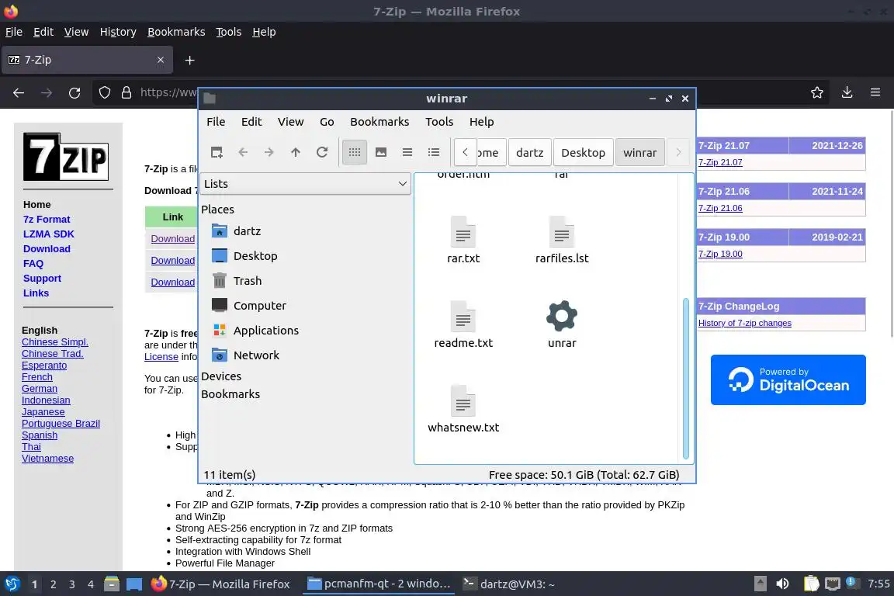894x596 pixels.
Task: Open 7-Zip 21.07 release link
Action: tap(720, 162)
